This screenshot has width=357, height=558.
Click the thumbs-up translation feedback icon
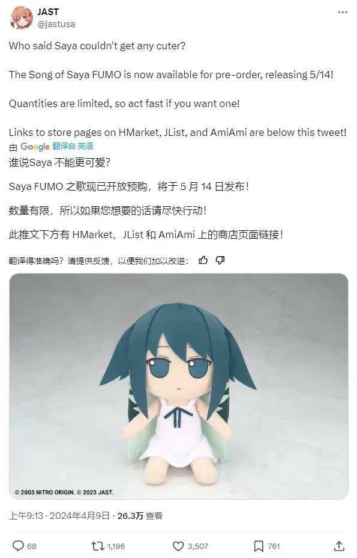pos(203,260)
